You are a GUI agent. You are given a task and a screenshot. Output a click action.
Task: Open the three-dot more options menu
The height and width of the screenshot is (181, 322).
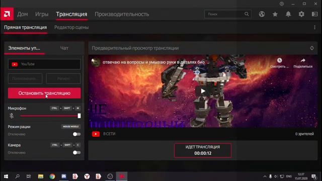(314, 27)
